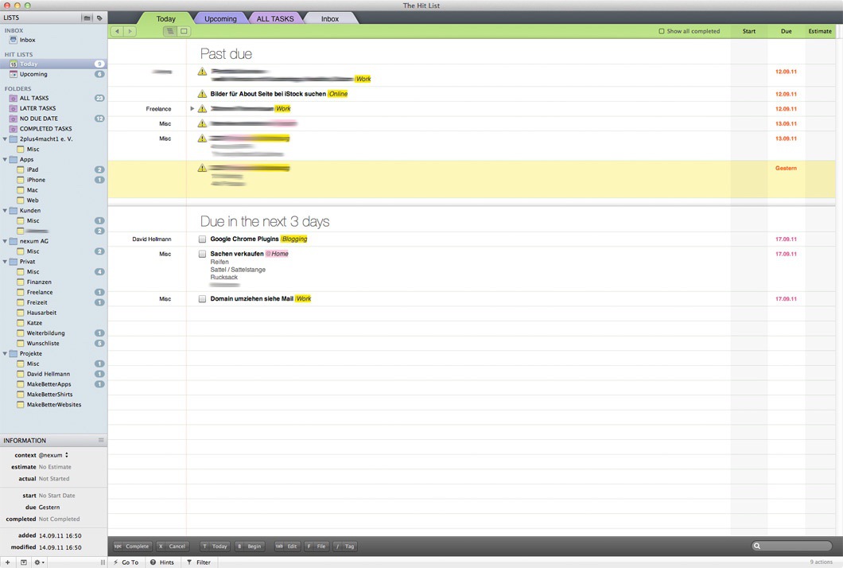Click the Complete shortcut button
This screenshot has height=568, width=843.
point(132,546)
